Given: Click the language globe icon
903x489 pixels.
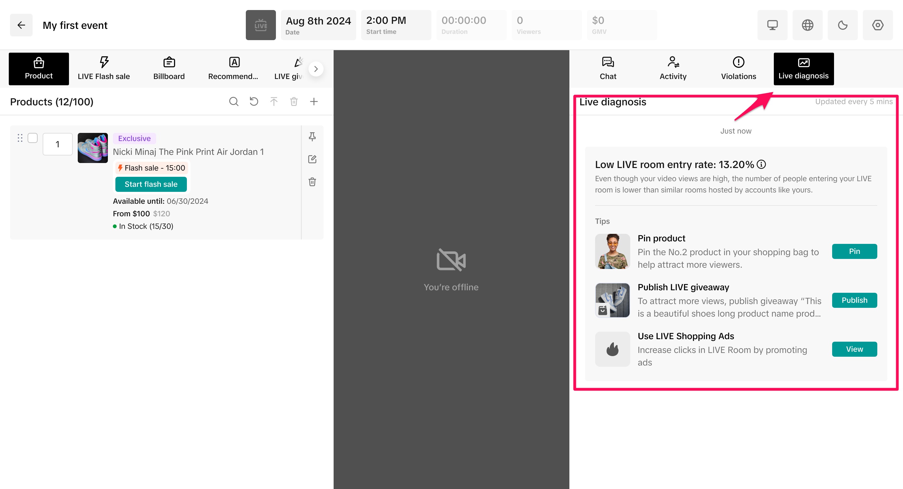Looking at the screenshot, I should [x=807, y=25].
